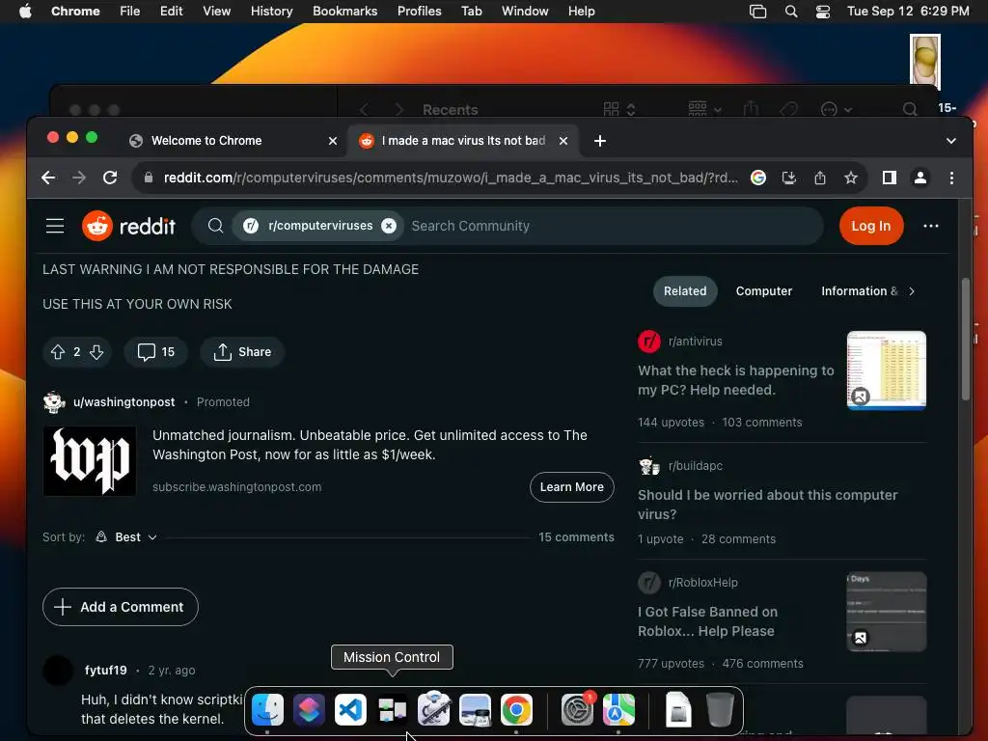Open Preview from the Dock

tap(475, 709)
